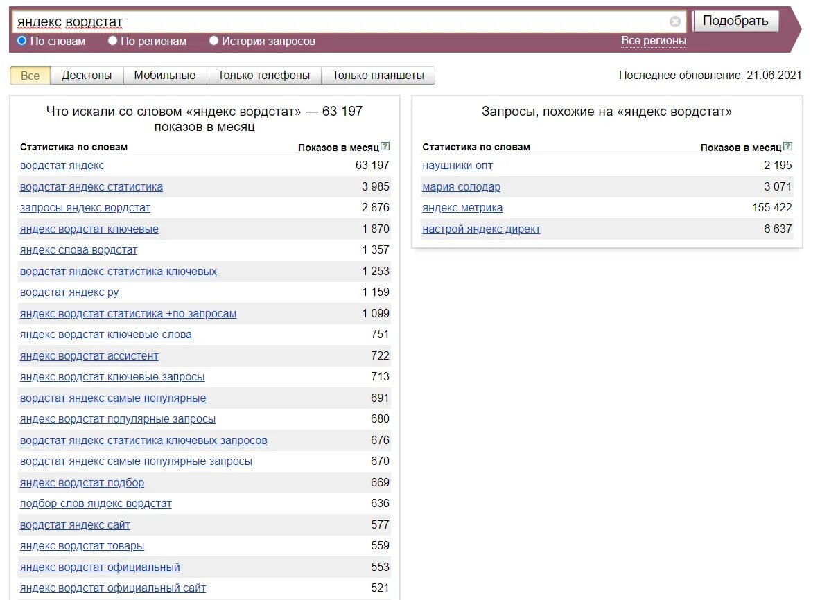
Task: Open 'яндекс вордстат ключевые' link
Action: (x=89, y=229)
